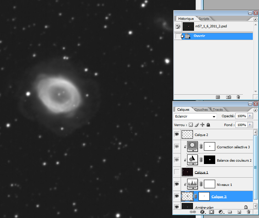Toggle history brush source box for Ouvrir
Screen dimensions: 259x218
point(178,36)
